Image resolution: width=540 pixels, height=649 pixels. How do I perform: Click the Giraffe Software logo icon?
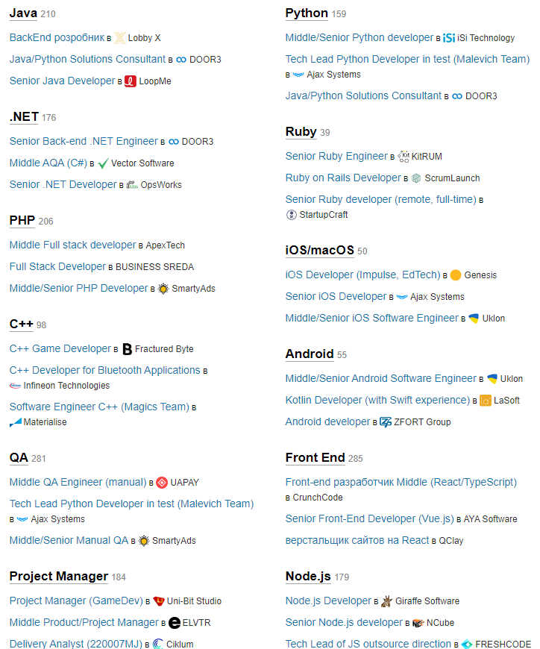click(x=386, y=601)
